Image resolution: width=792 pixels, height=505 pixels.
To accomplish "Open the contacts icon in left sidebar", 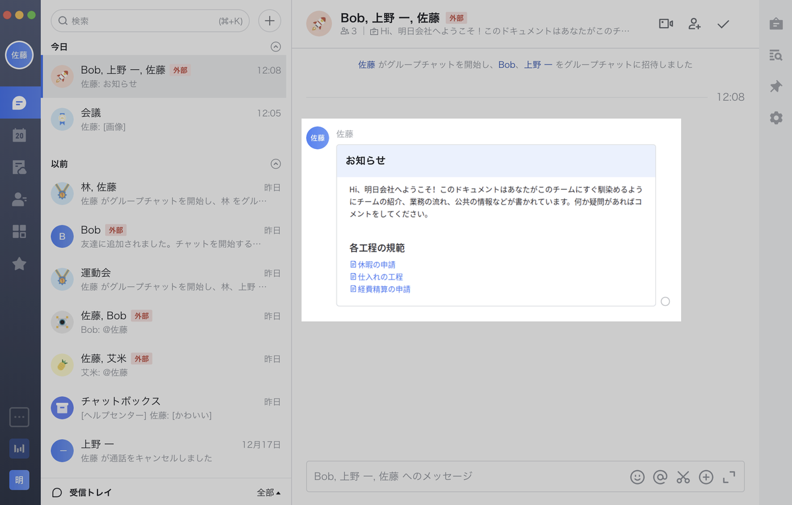I will tap(20, 200).
